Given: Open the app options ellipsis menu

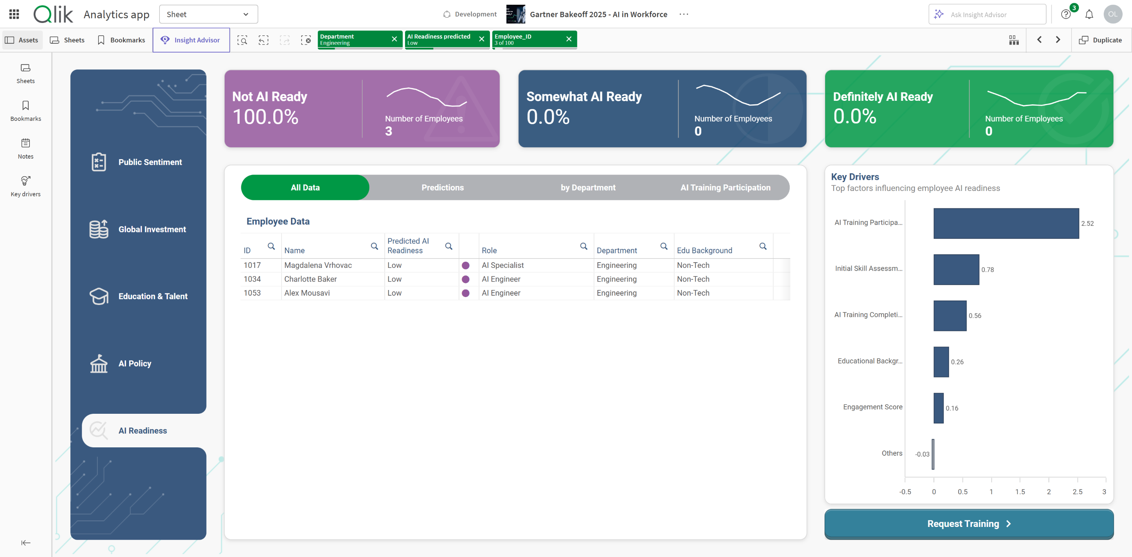Looking at the screenshot, I should point(684,14).
